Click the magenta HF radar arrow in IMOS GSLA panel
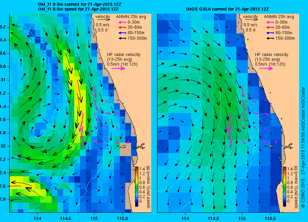308x222 pixels. (266, 68)
